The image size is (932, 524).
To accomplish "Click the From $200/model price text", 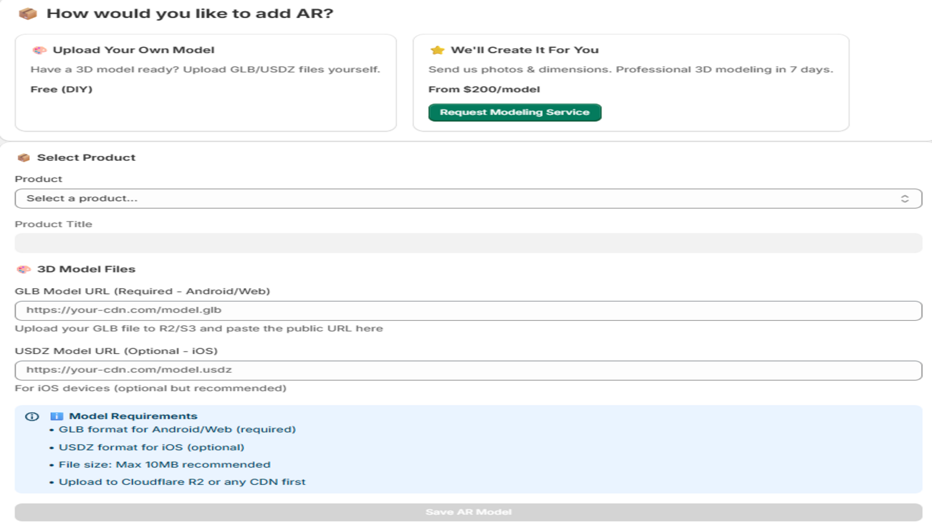I will [485, 89].
